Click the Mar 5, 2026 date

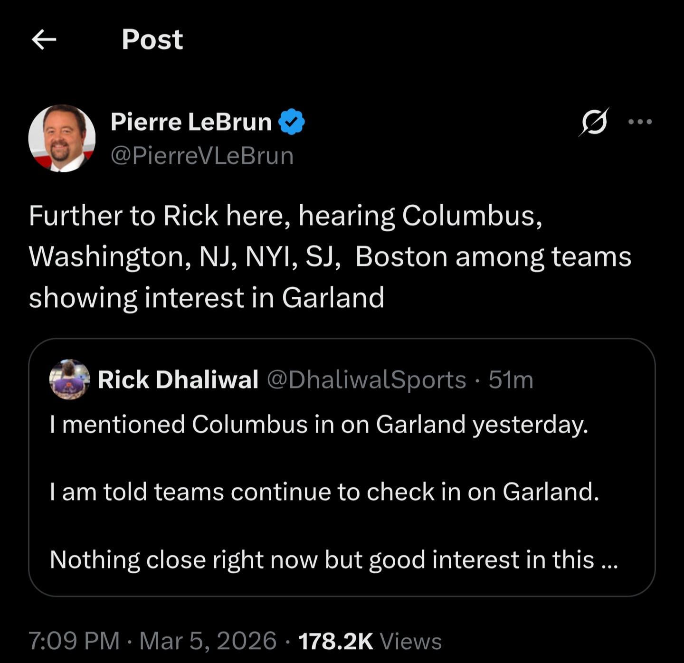coord(208,641)
